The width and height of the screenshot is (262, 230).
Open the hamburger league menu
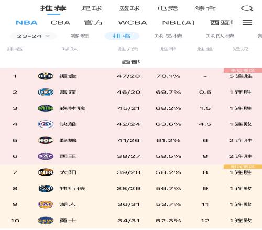pos(247,22)
